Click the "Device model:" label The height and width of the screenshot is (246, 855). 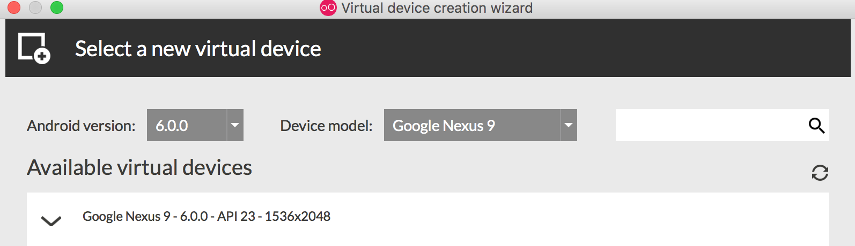pos(326,126)
